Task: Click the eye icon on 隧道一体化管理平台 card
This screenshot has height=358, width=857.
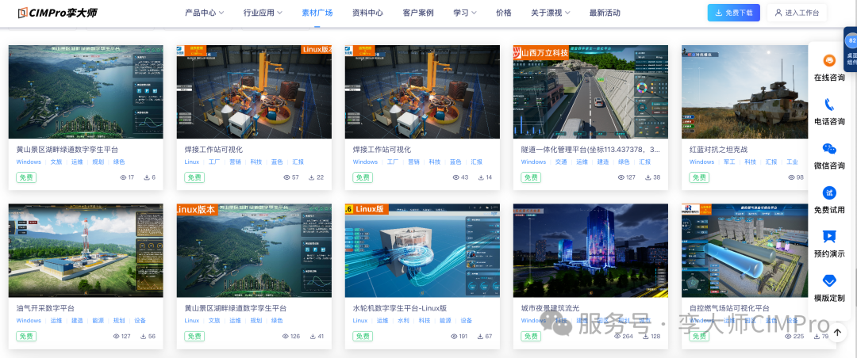Action: [621, 177]
